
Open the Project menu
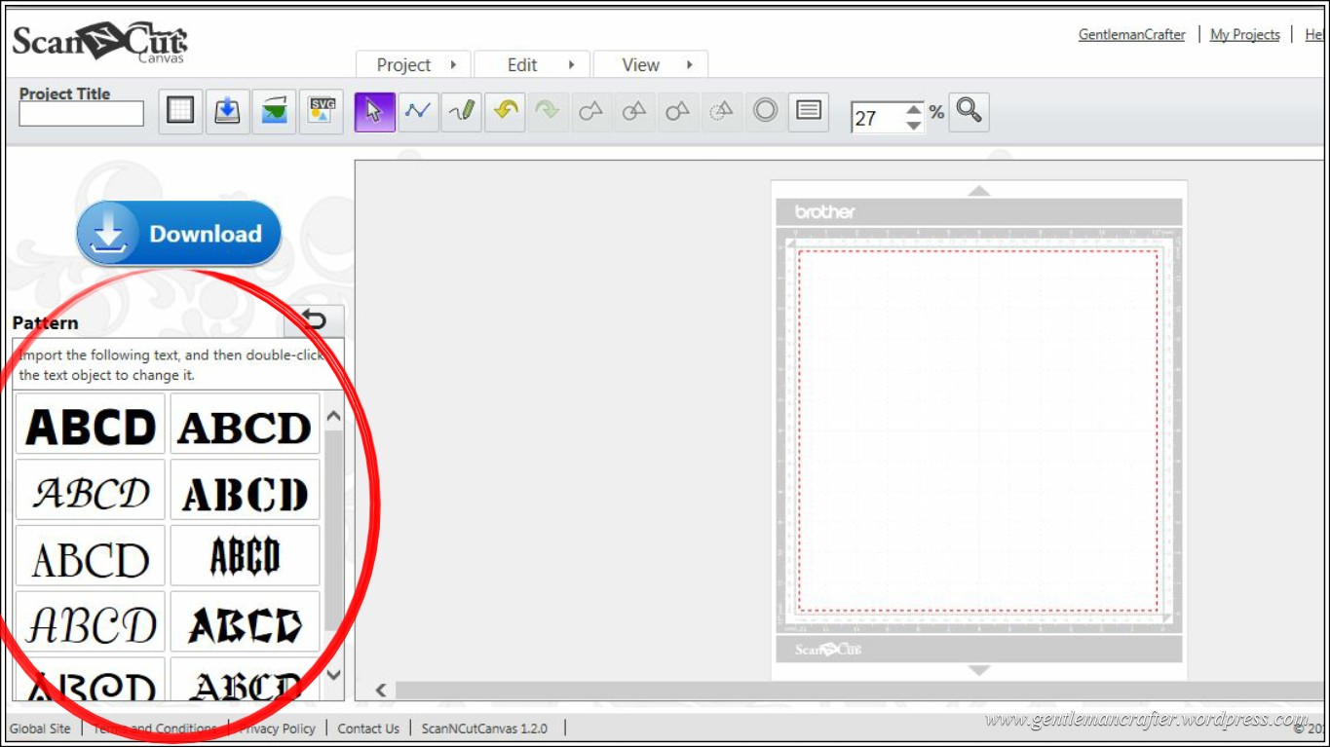[414, 65]
